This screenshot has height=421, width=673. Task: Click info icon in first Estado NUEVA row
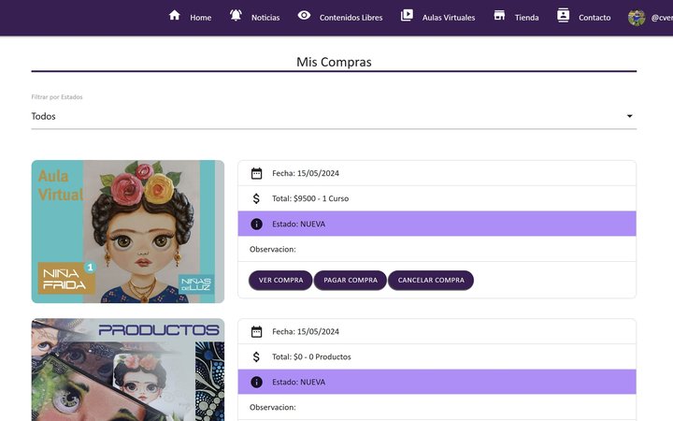pos(256,224)
